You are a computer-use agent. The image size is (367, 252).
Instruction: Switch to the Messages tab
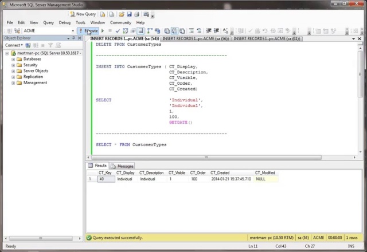coord(122,166)
